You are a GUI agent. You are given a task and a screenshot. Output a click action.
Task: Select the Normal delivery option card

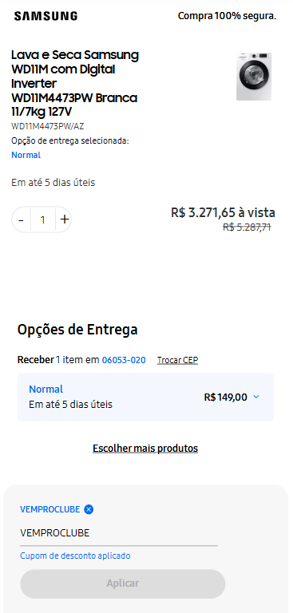[x=145, y=397]
